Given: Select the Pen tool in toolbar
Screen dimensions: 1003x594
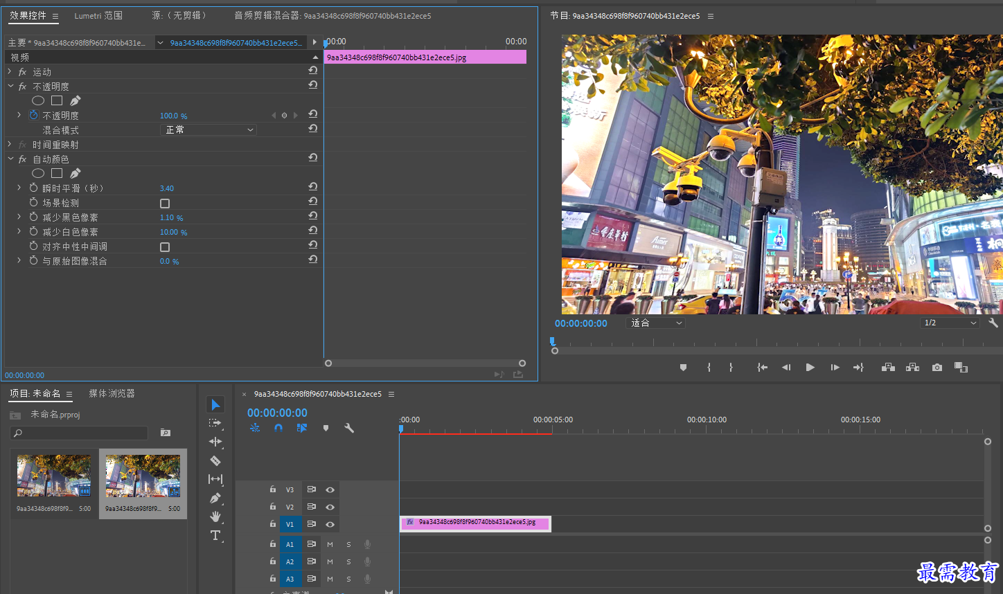Looking at the screenshot, I should (215, 498).
